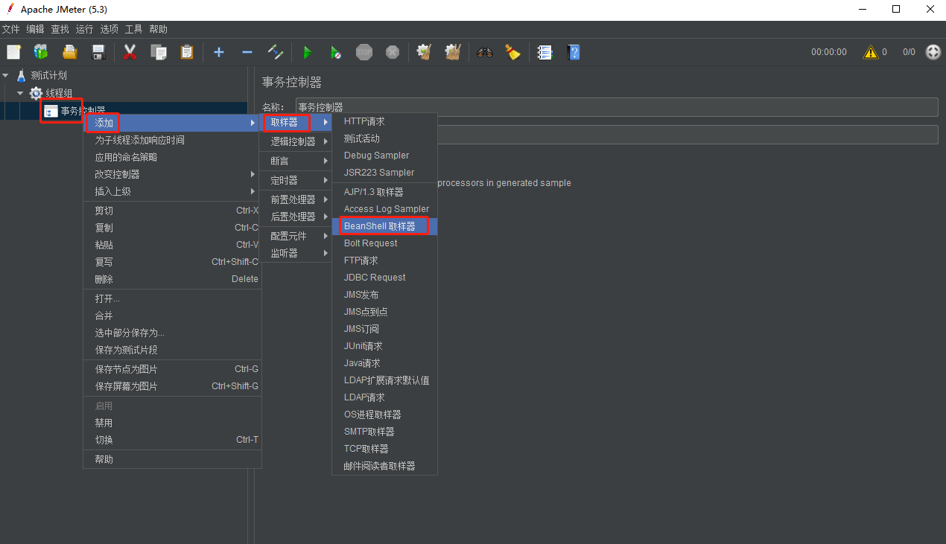Open the Templates toolbar icon

pos(41,52)
